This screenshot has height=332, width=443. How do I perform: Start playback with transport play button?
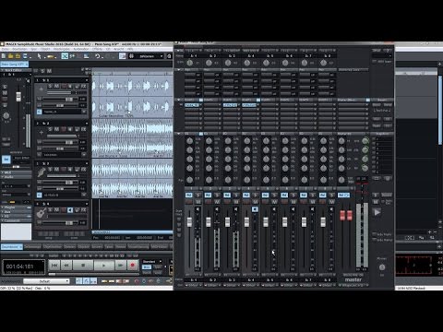point(103,265)
